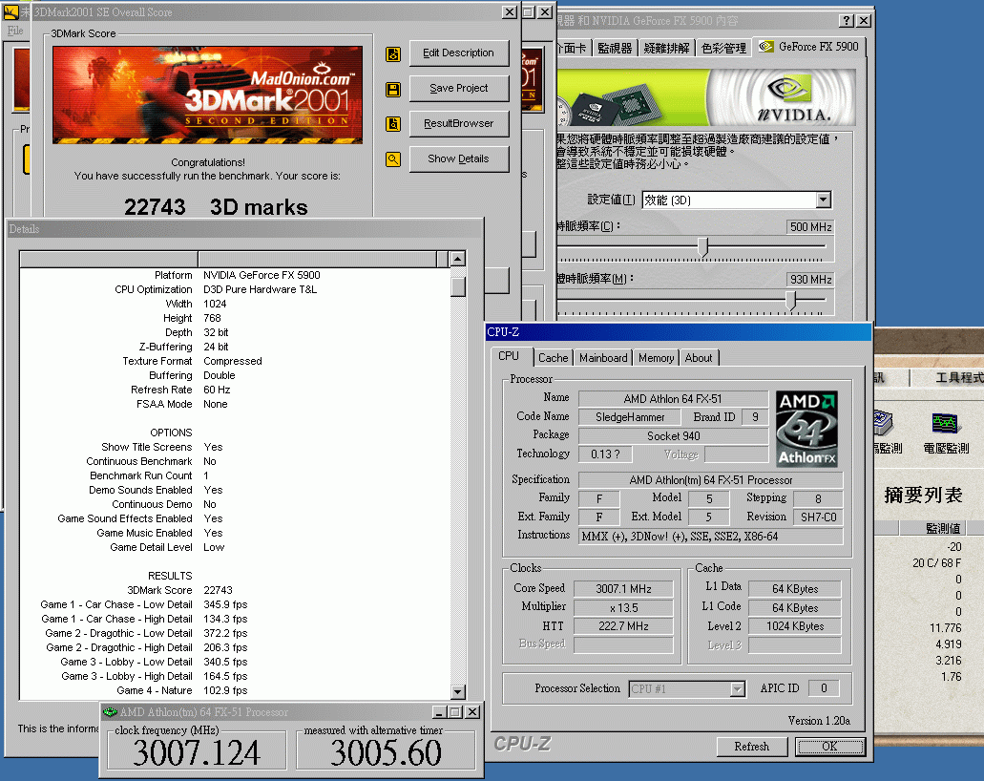Click the 3007.124 clock frequency readout
The height and width of the screenshot is (781, 984).
197,752
